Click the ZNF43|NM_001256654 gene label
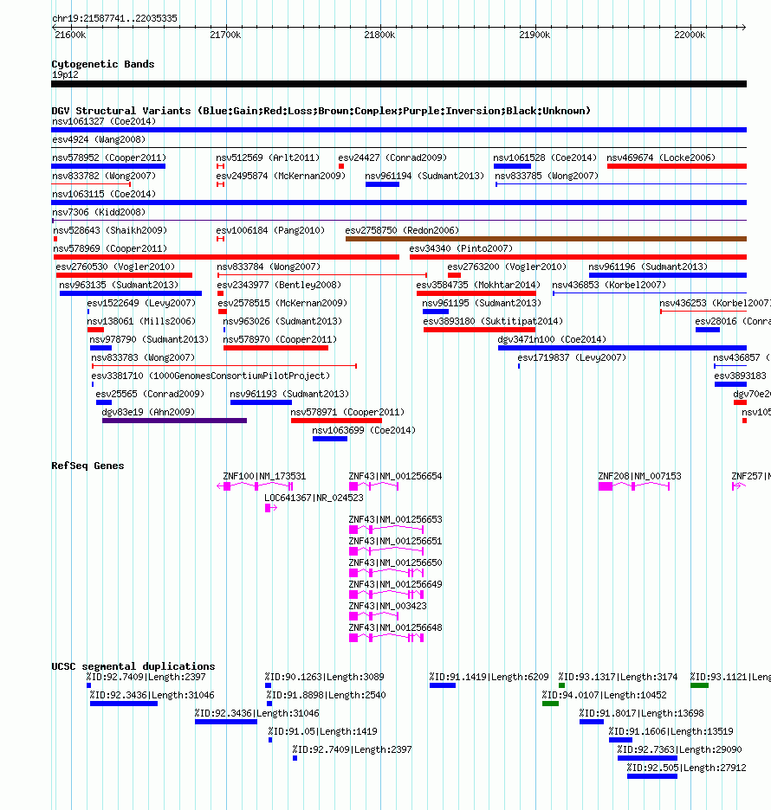Image resolution: width=771 pixels, height=810 pixels. point(396,476)
